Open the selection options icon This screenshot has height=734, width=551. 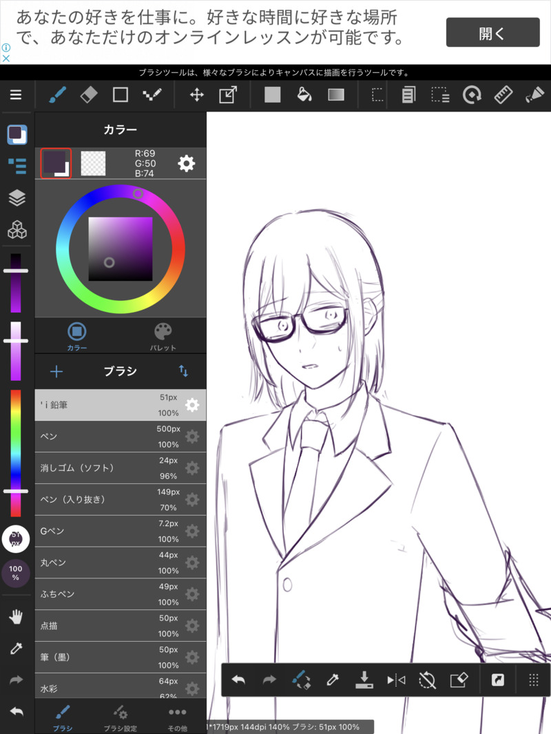440,95
